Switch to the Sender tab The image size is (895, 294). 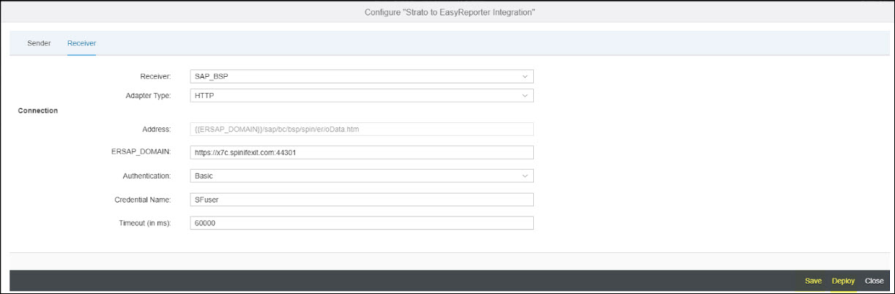click(39, 43)
